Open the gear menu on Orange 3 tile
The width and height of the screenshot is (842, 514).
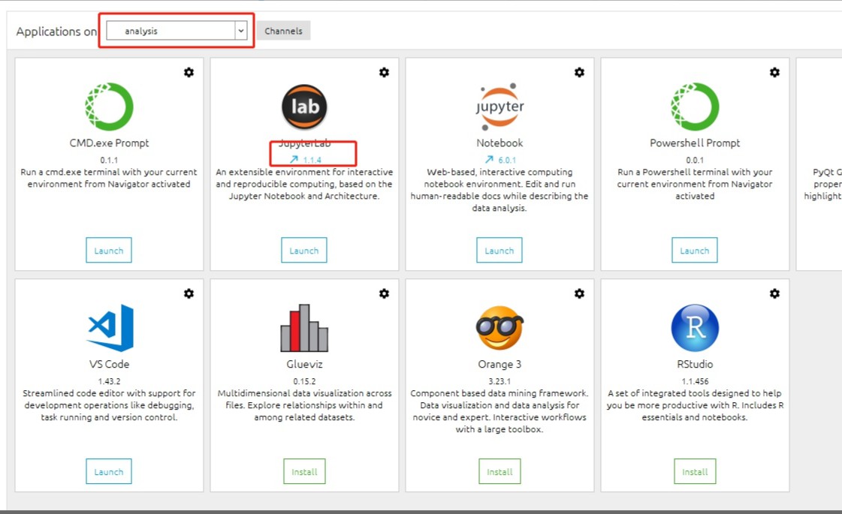579,293
